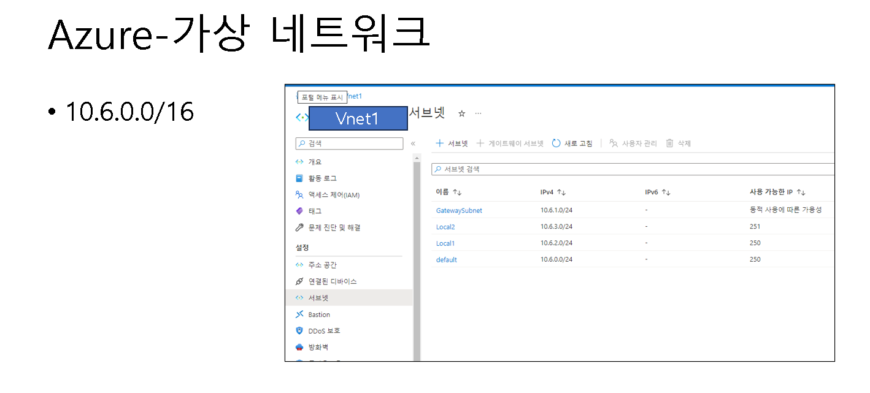Open the more options ellipsis in title
870x393 pixels.
click(x=479, y=113)
